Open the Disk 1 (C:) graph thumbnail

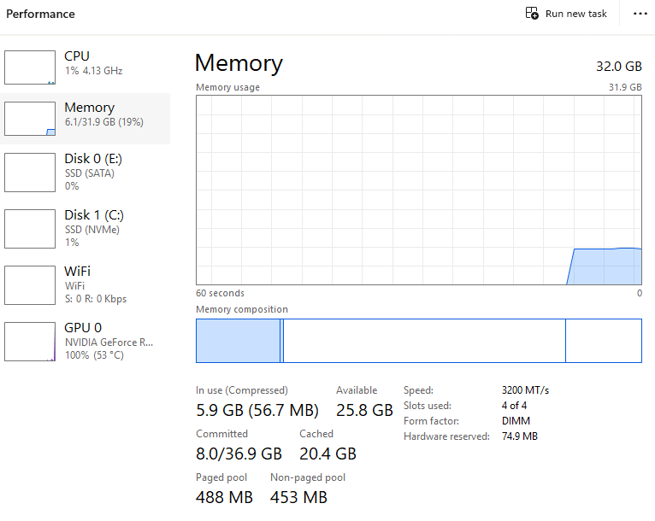click(30, 229)
